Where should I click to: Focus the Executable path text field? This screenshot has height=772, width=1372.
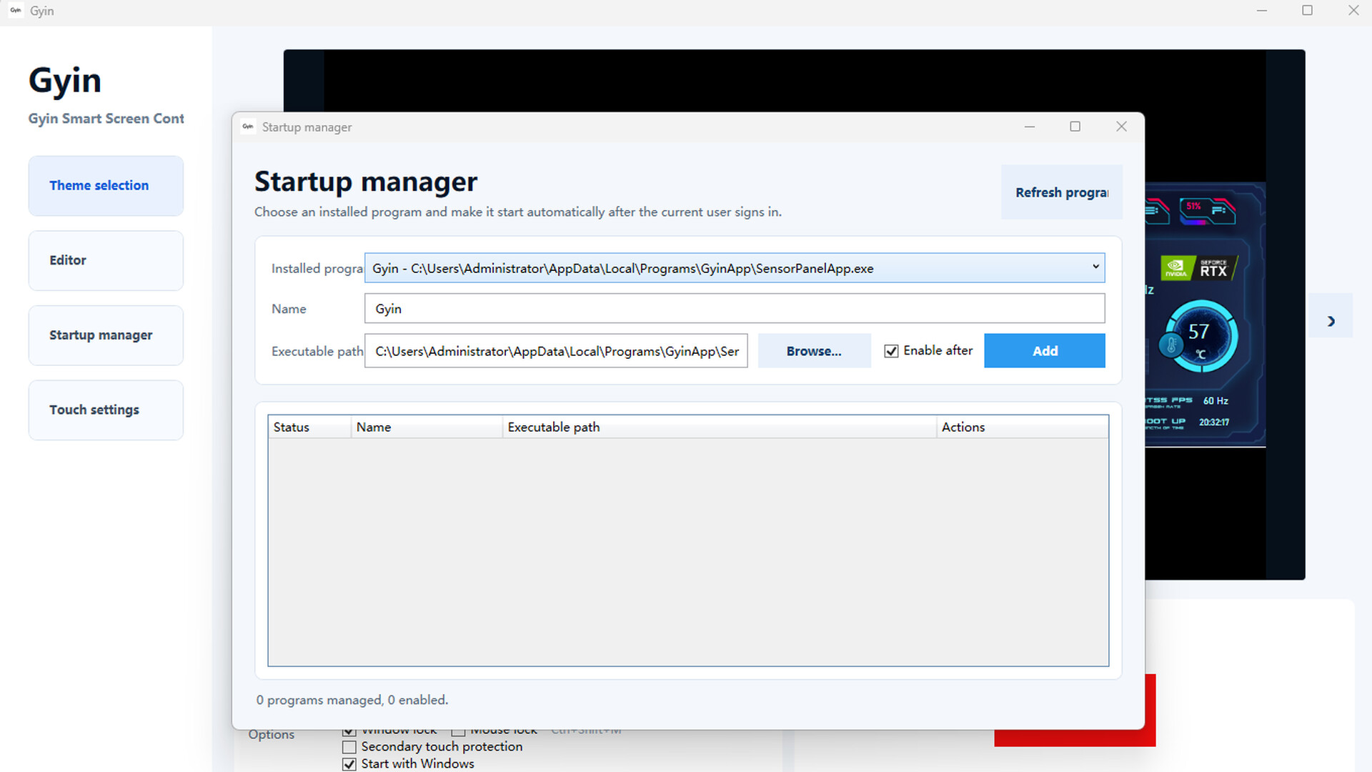click(x=556, y=351)
